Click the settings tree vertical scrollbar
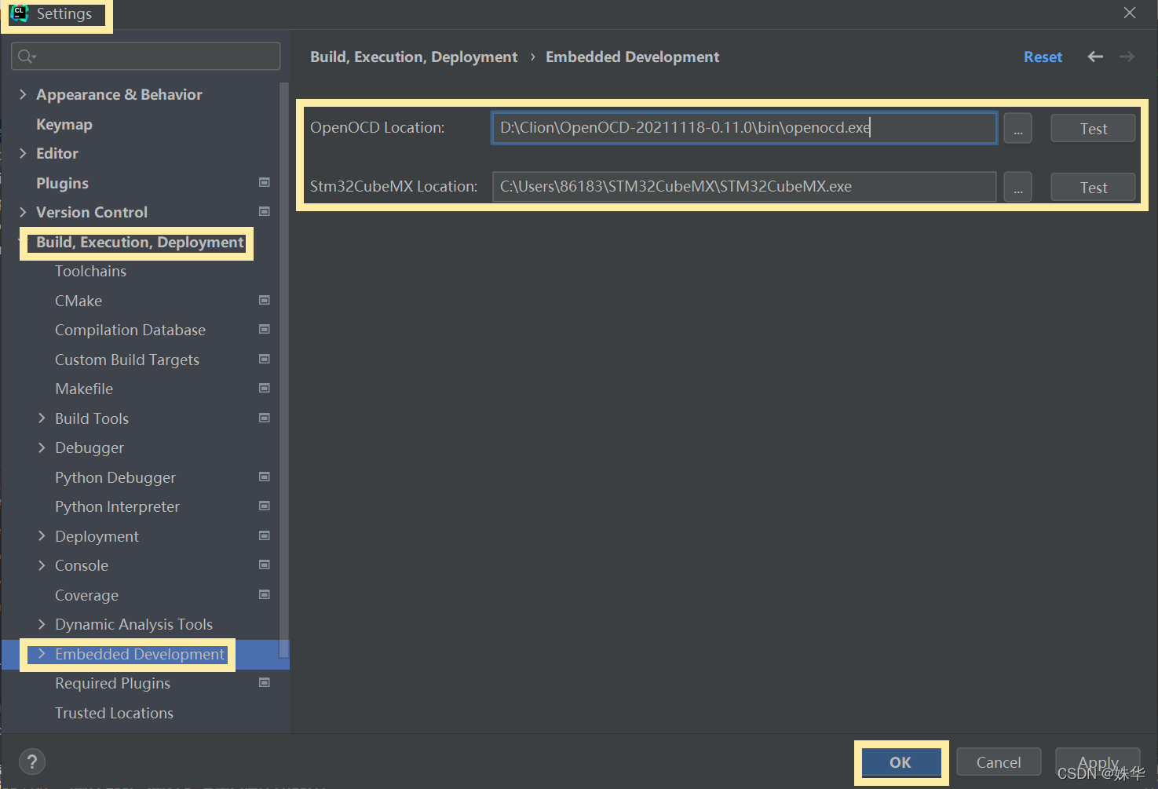The height and width of the screenshot is (789, 1158). tap(284, 369)
